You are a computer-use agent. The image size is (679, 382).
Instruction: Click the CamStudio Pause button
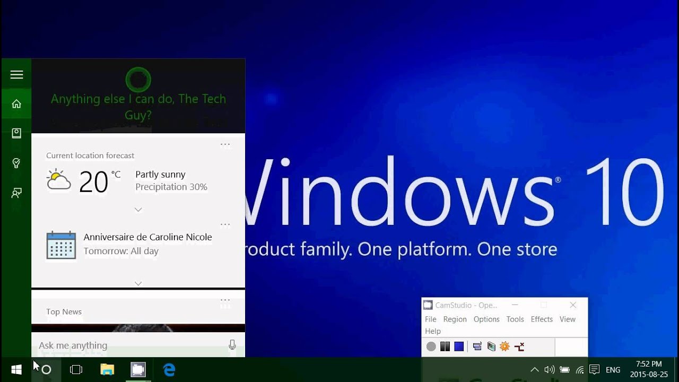(x=445, y=346)
